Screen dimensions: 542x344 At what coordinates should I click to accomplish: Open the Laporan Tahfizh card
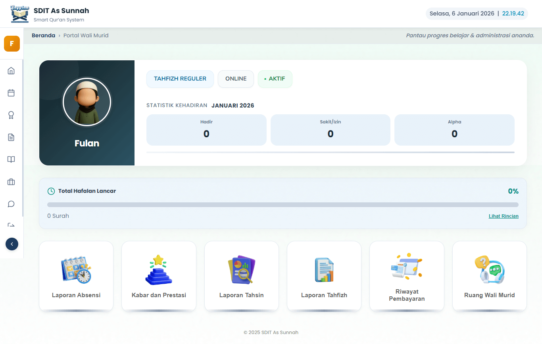point(324,276)
